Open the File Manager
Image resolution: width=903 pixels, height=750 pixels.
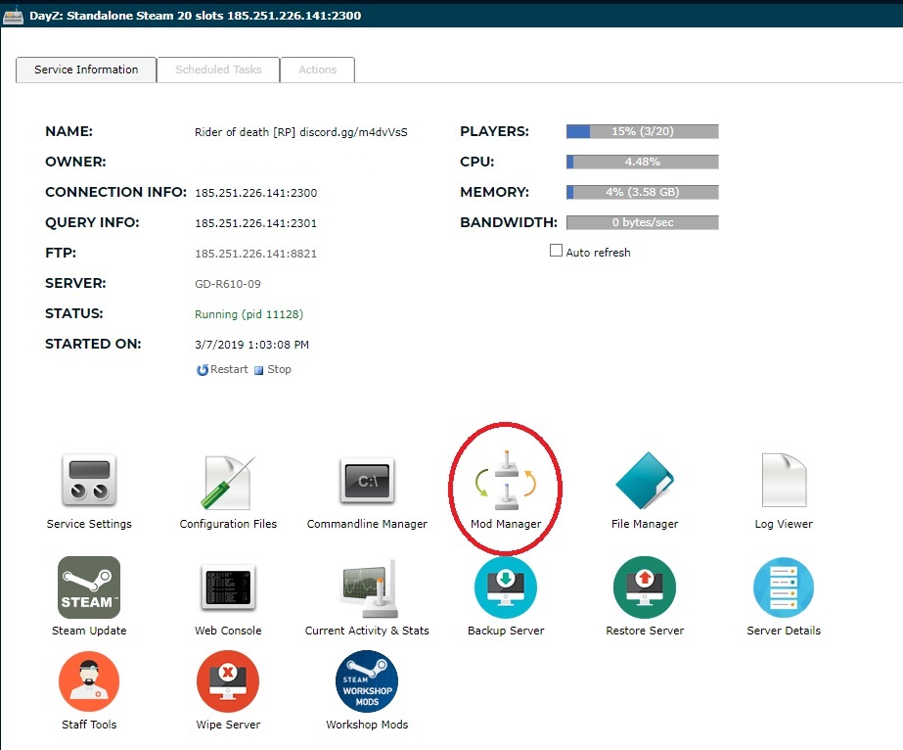(x=644, y=482)
